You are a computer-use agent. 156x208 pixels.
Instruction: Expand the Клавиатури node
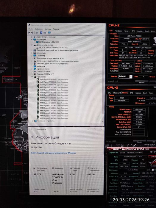(x=32, y=53)
